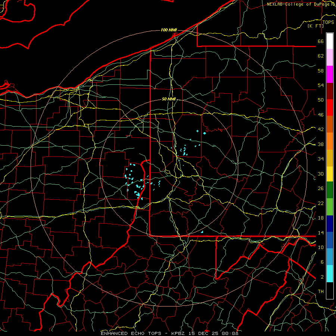Screen dimensions: 336x336
Task: Click the "22" legend value
Action: point(321,203)
